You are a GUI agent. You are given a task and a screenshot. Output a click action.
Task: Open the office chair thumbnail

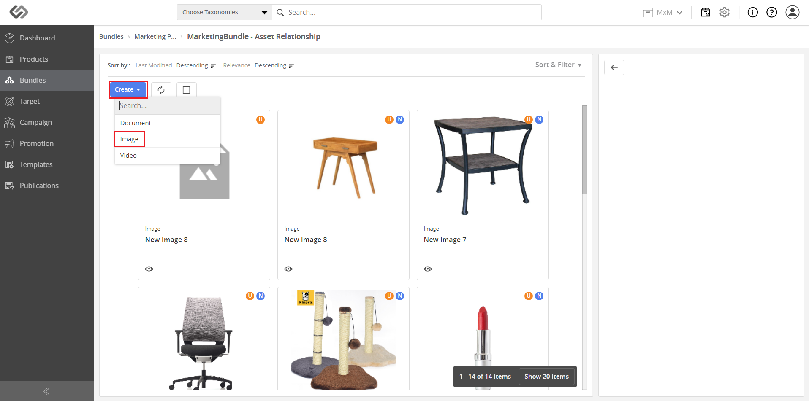(204, 342)
